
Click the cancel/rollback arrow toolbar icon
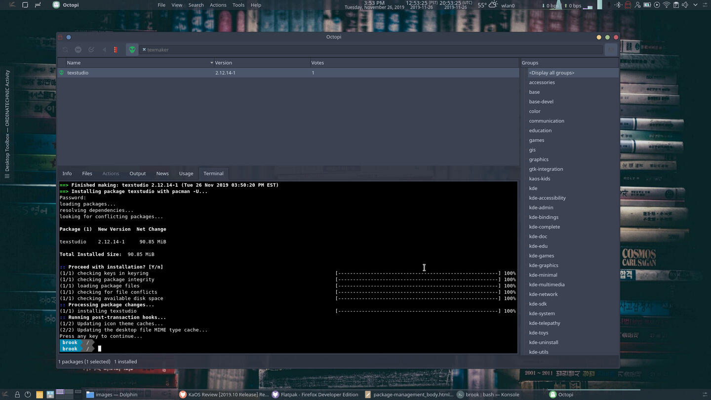[x=104, y=49]
